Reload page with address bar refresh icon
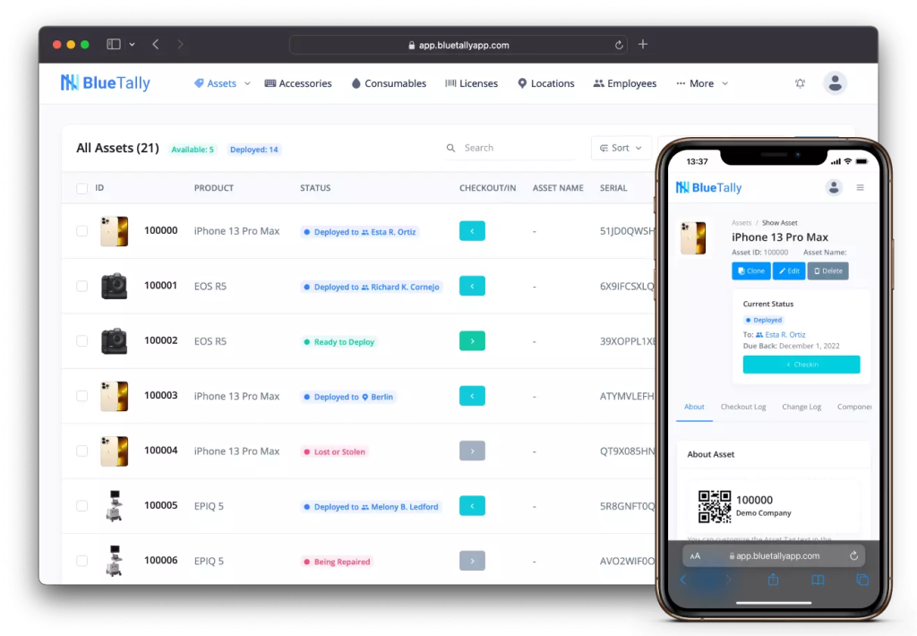917x636 pixels. coord(619,45)
